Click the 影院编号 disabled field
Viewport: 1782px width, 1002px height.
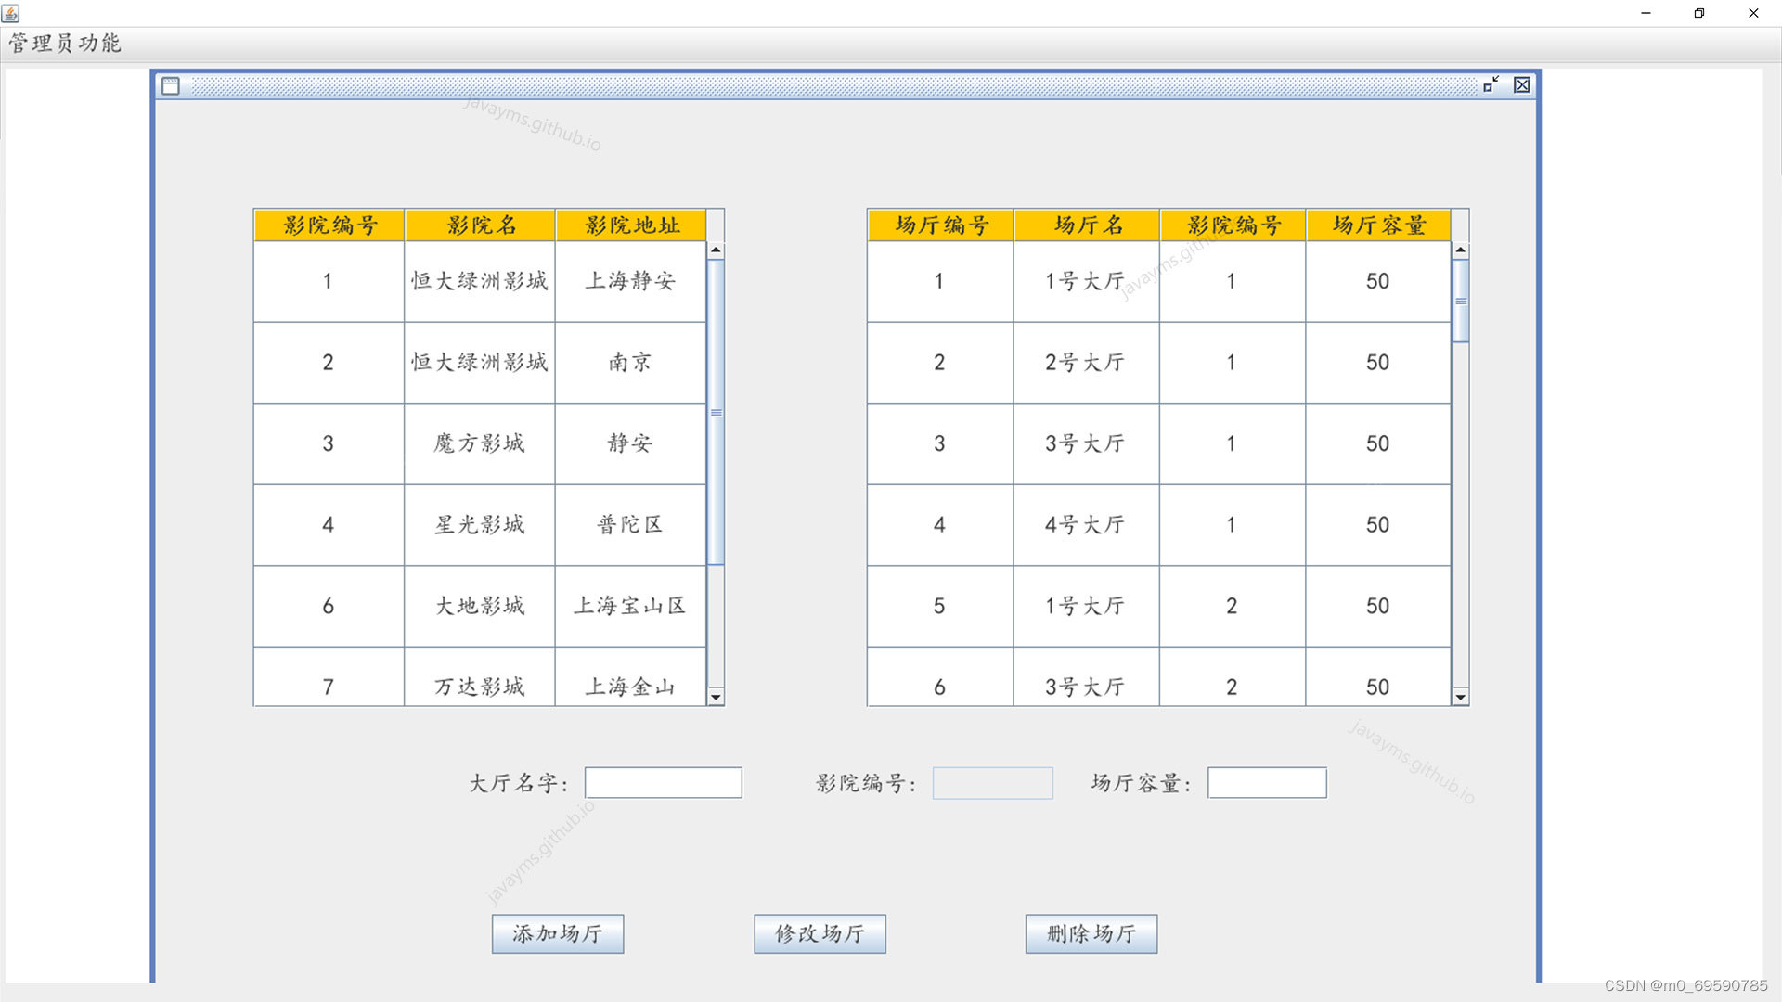pyautogui.click(x=993, y=782)
